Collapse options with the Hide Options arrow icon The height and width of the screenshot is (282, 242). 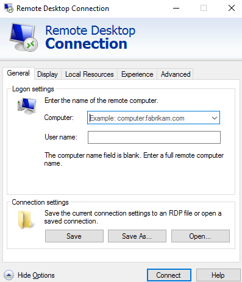(x=9, y=275)
